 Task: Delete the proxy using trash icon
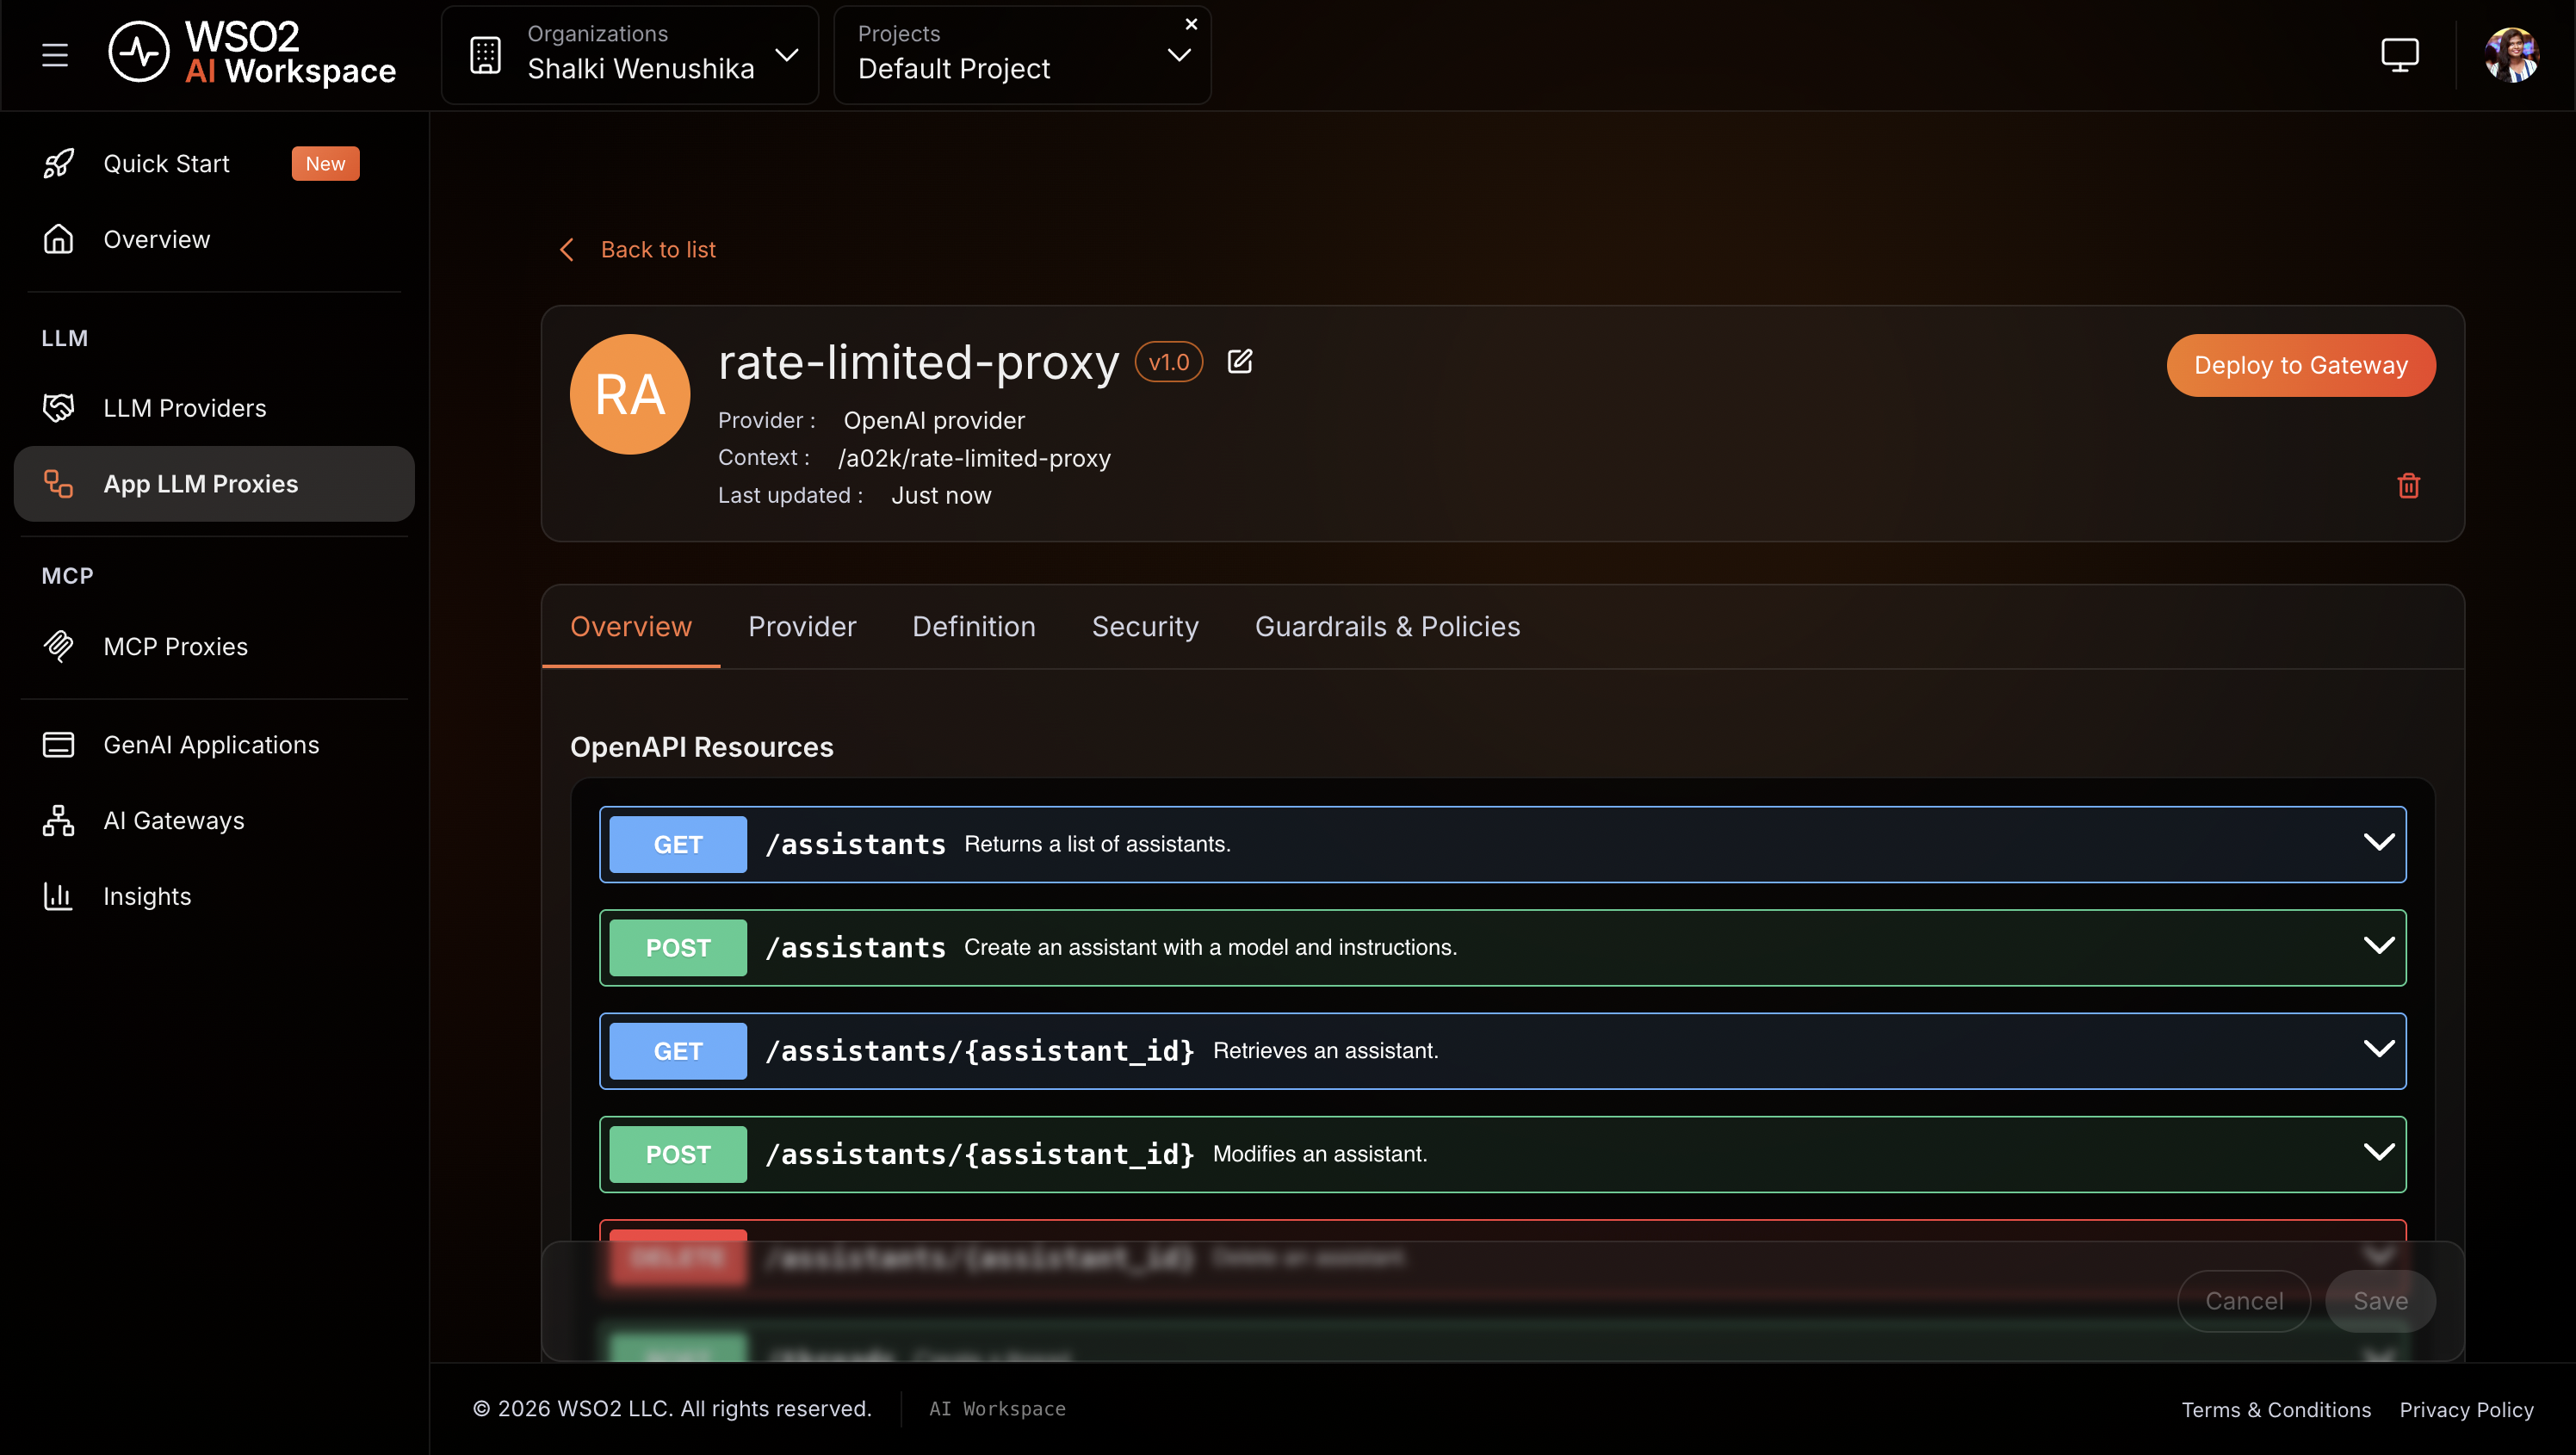click(x=2408, y=486)
